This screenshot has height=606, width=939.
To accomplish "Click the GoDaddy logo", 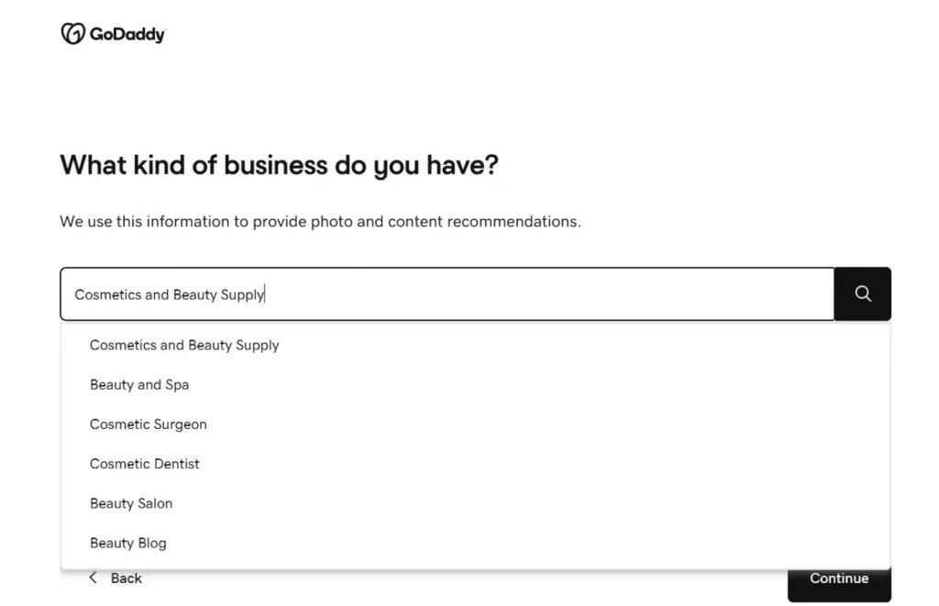I will click(x=112, y=33).
